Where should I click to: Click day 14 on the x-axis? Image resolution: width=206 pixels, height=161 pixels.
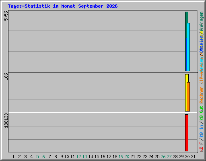tap(91, 157)
